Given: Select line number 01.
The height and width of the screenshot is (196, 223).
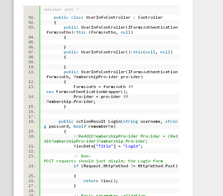Looking at the screenshot, I should (x=32, y=17).
